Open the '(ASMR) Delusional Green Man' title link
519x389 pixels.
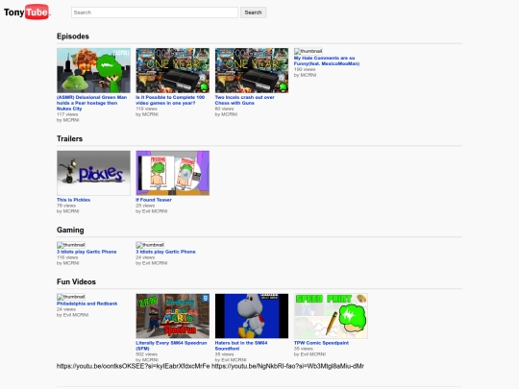tap(91, 103)
